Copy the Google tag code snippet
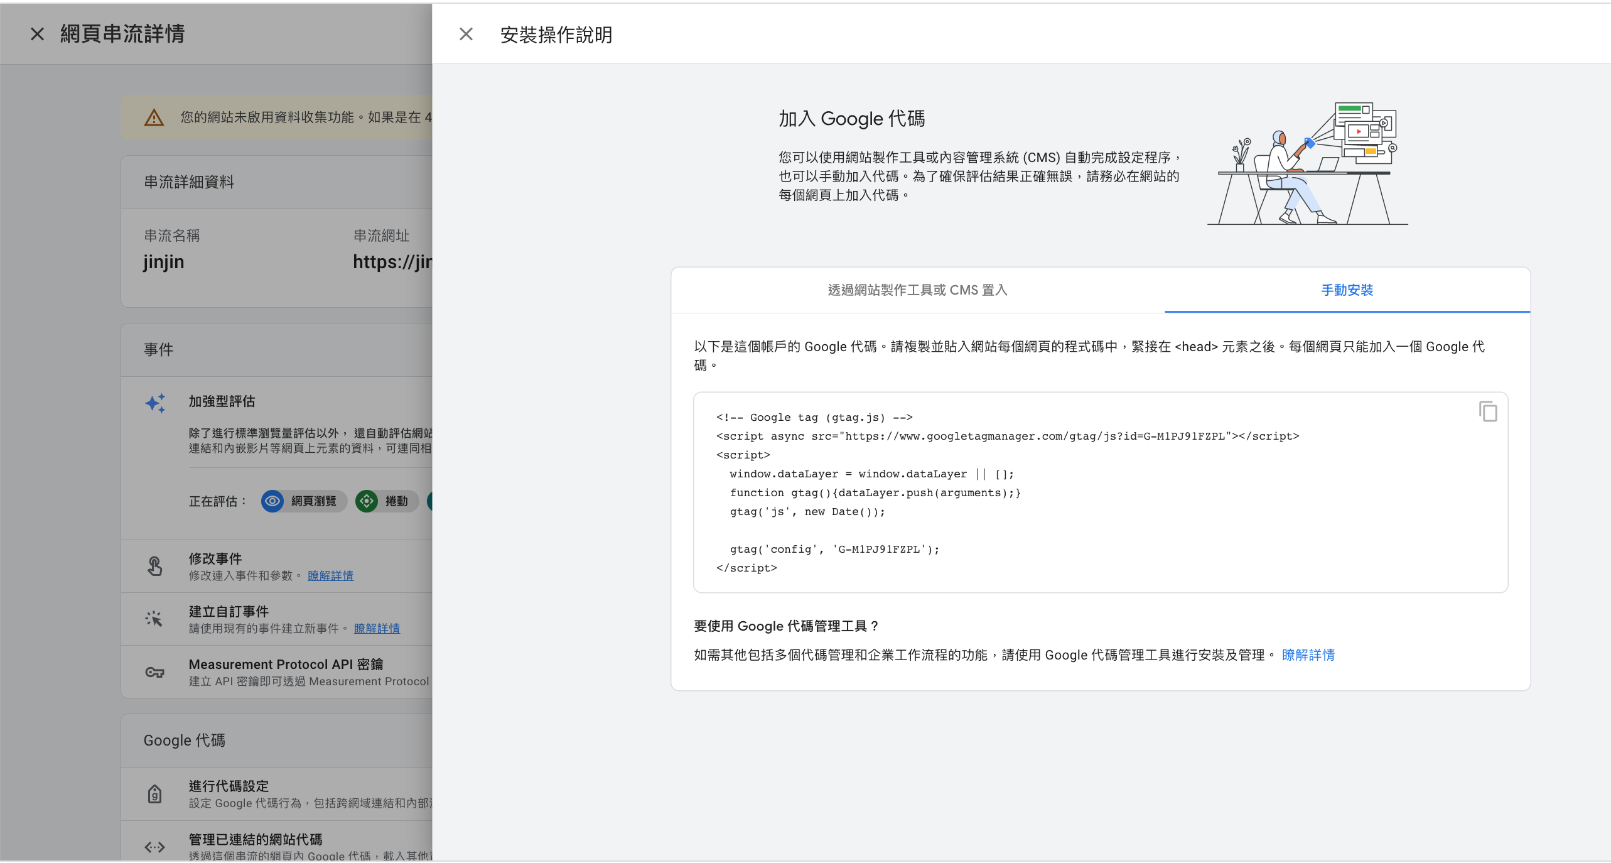1611x863 pixels. point(1487,412)
